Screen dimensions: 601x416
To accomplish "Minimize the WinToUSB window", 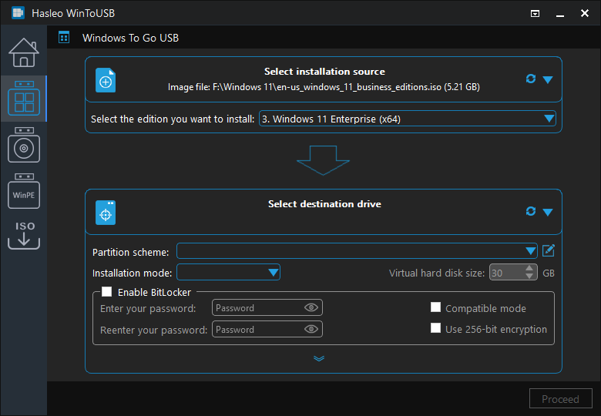I will tap(560, 14).
